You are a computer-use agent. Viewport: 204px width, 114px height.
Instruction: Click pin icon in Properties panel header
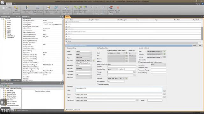coord(61,16)
